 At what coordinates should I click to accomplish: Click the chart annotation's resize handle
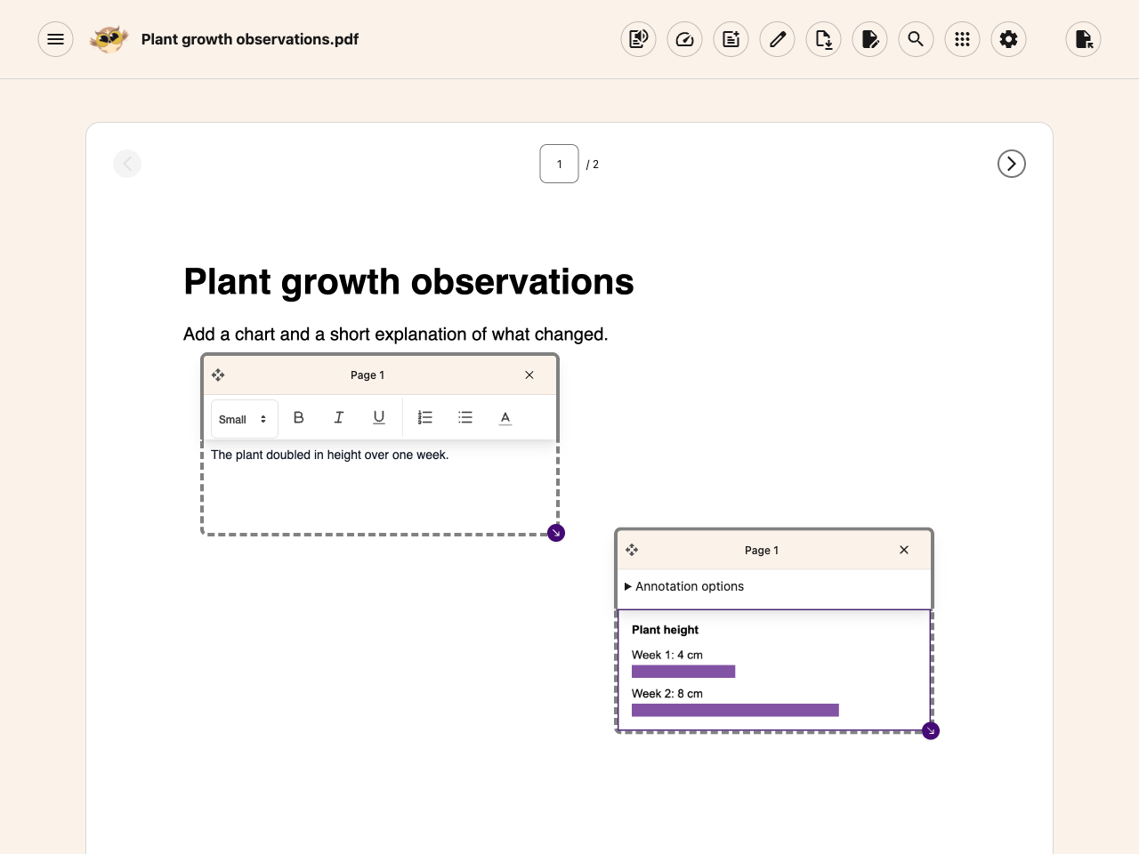click(x=931, y=731)
